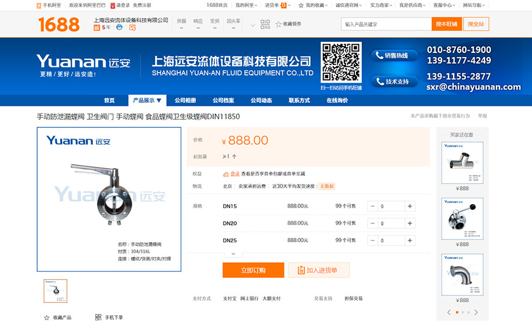Open the 我是供应商 dropdown
Viewport: 532px width, 332px height.
tap(412, 5)
